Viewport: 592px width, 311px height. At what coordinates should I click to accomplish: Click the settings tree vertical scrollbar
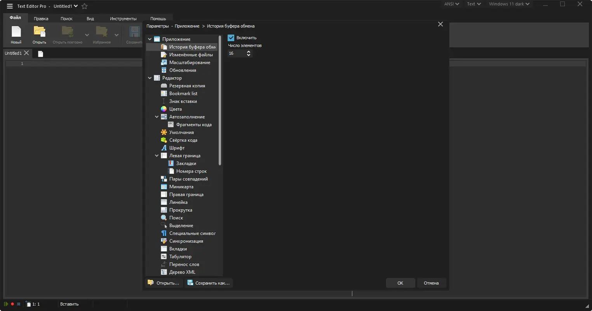[x=220, y=100]
